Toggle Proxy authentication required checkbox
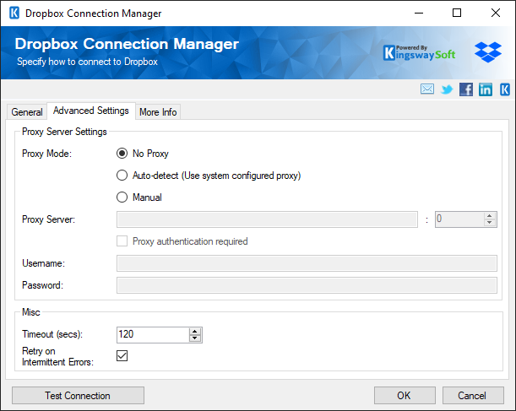The image size is (516, 411). tap(122, 241)
